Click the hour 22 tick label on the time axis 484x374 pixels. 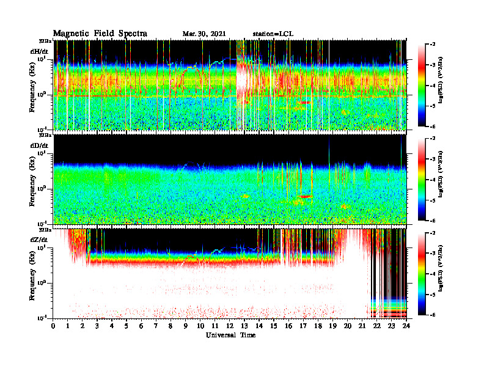click(377, 326)
